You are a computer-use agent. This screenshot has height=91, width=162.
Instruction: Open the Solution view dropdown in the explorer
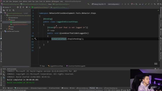pyautogui.click(x=7, y=7)
